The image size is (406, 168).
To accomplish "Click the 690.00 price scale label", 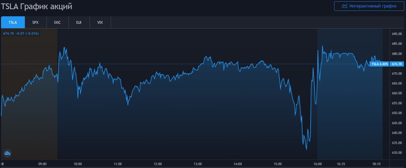I will point(397,34).
